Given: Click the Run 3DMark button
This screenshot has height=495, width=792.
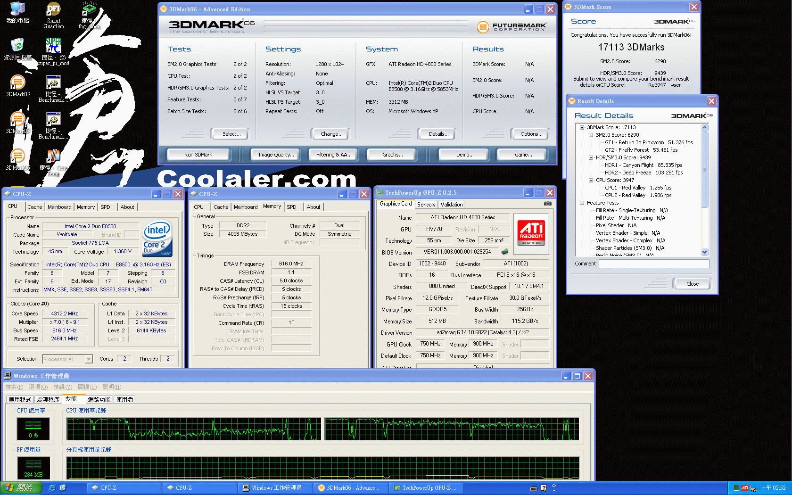Looking at the screenshot, I should 198,155.
